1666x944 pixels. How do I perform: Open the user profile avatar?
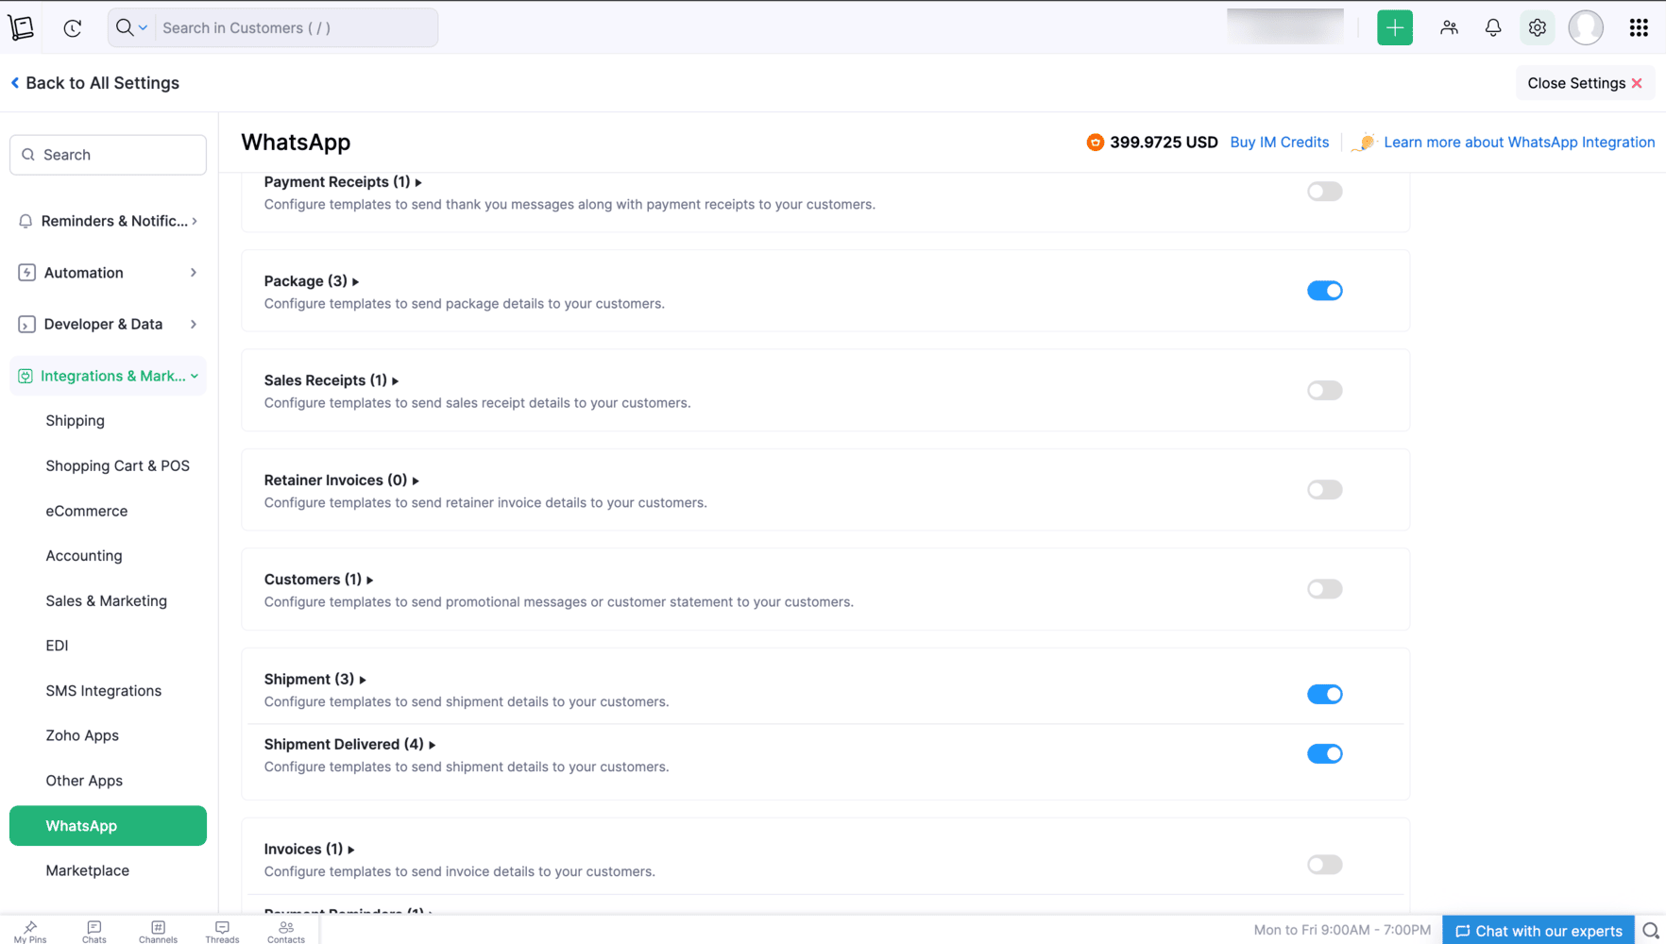tap(1586, 27)
